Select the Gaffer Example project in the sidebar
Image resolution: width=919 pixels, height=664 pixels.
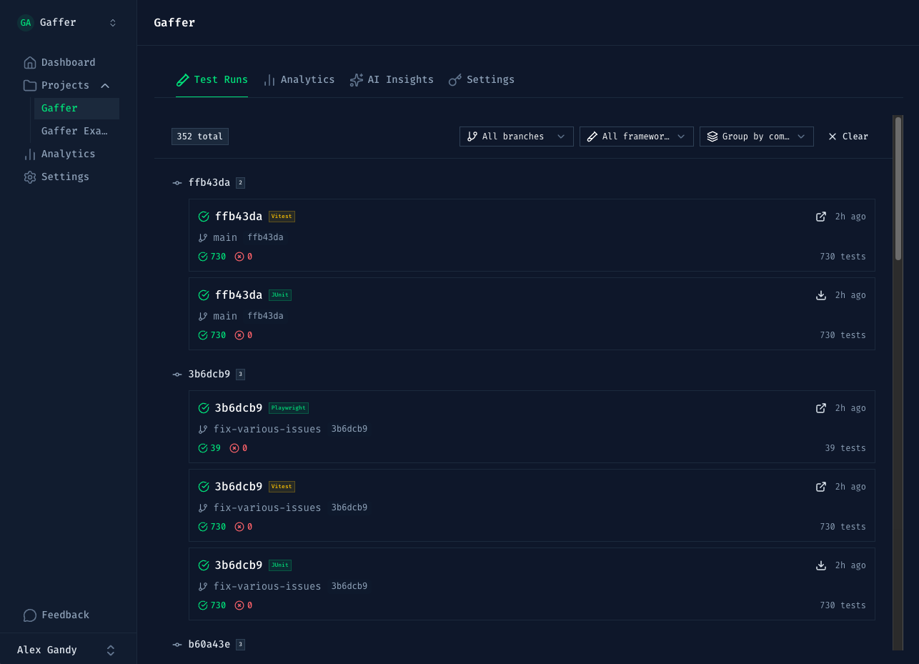75,131
